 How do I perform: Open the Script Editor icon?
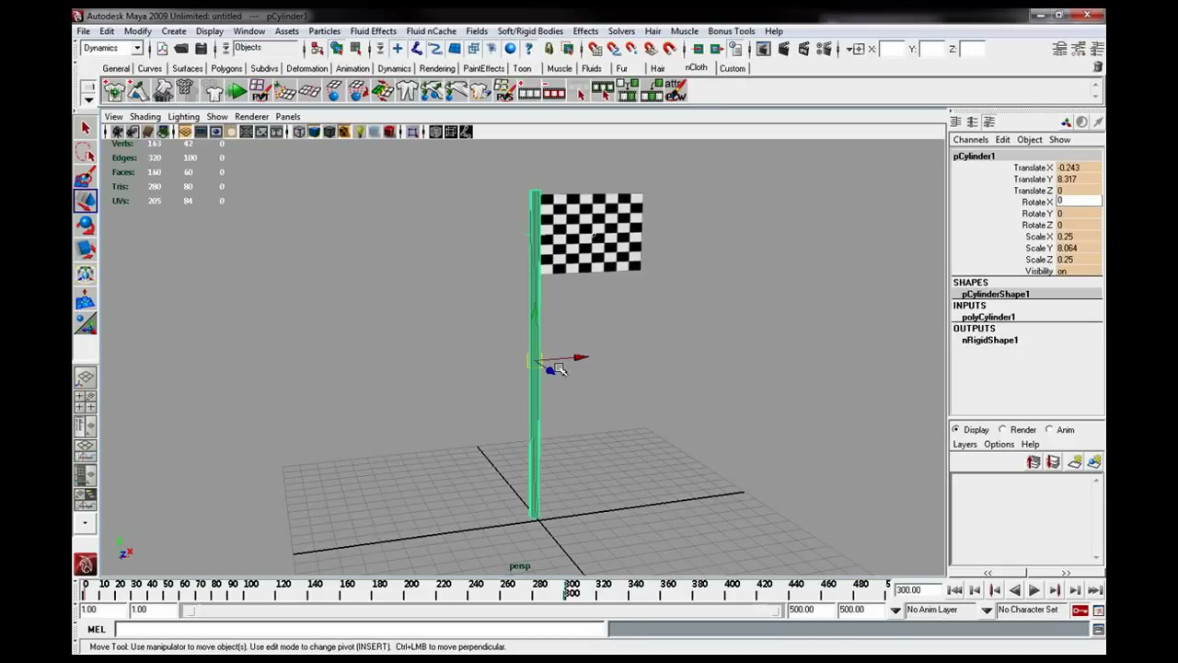click(x=1098, y=629)
